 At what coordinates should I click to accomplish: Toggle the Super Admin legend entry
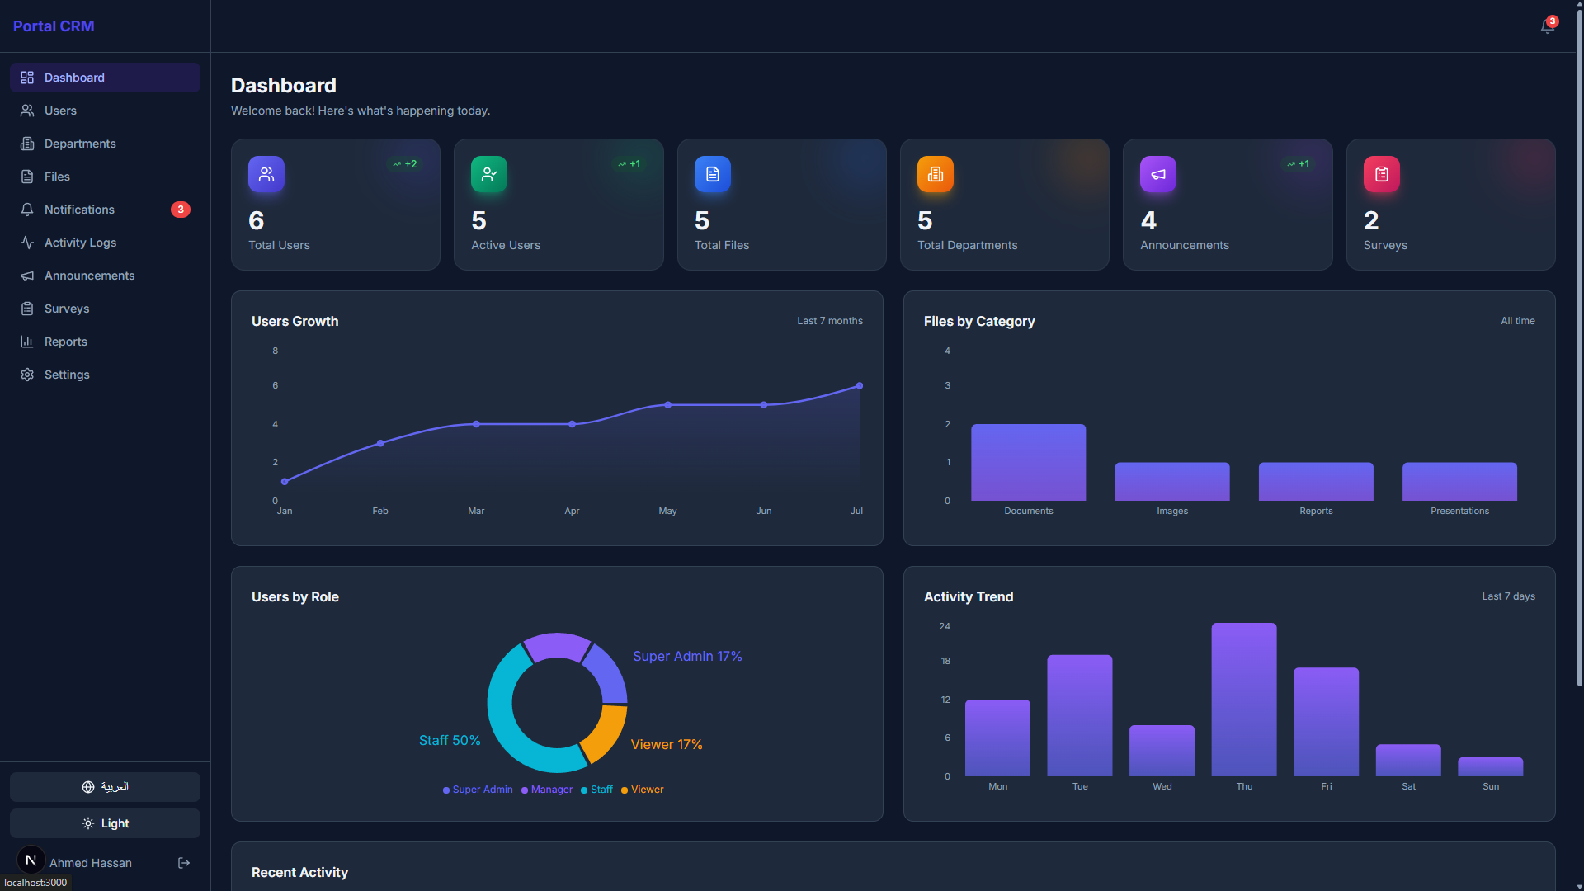[x=478, y=790]
